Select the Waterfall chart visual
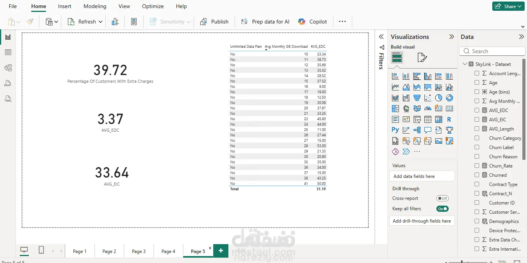Image resolution: width=527 pixels, height=263 pixels. 406,98
